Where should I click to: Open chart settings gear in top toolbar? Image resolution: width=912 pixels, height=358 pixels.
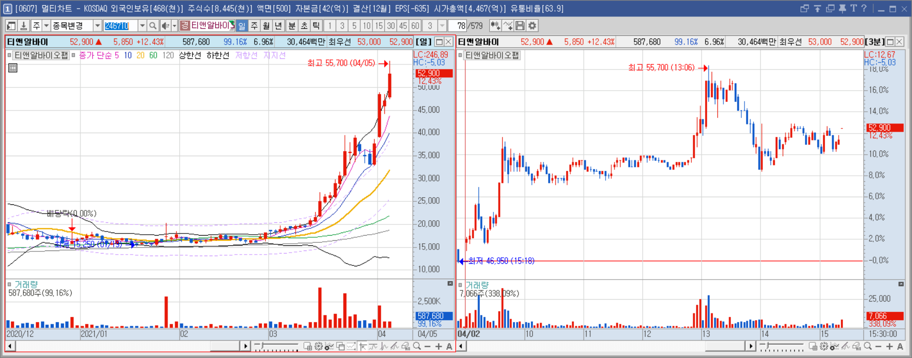pyautogui.click(x=532, y=26)
